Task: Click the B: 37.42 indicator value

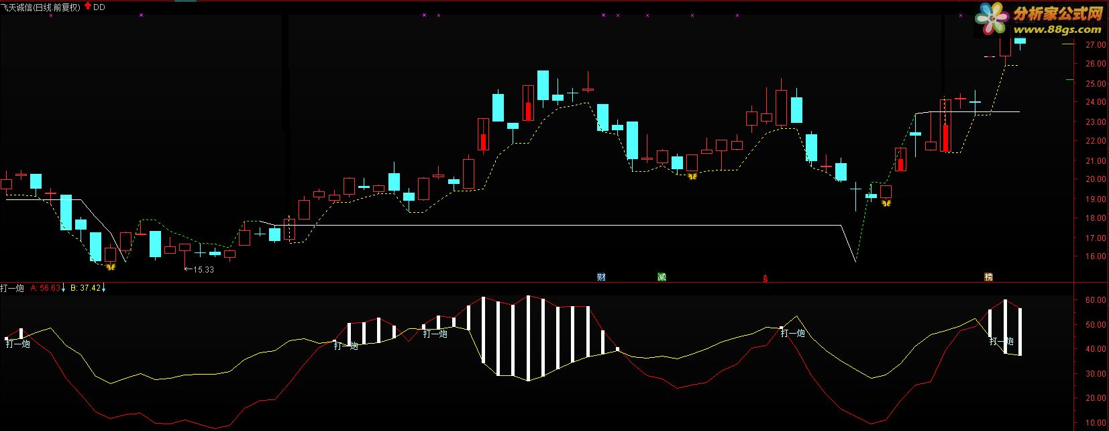Action: pos(85,288)
